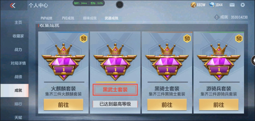Click the back arrow icon
Screen dimensions: 255x121
[12, 5]
